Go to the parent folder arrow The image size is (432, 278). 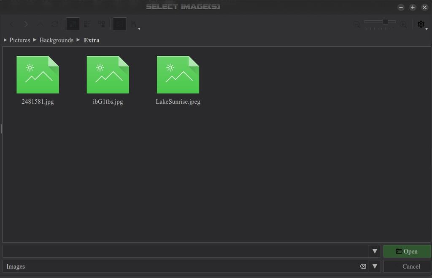(x=40, y=24)
